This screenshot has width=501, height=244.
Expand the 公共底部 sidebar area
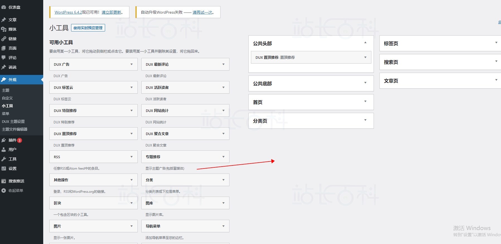(x=365, y=83)
